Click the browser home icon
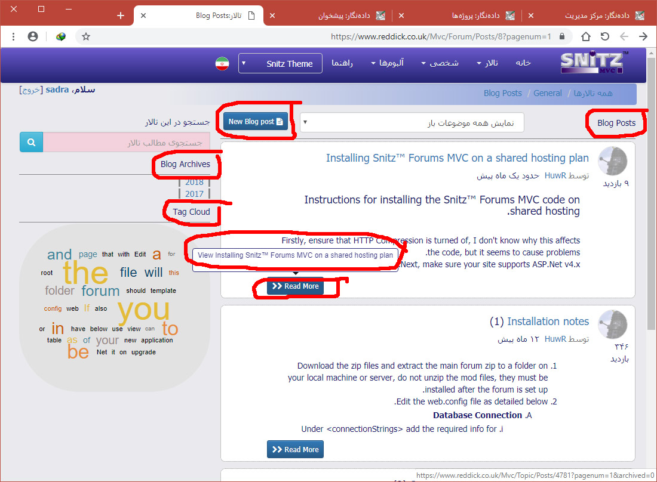The height and width of the screenshot is (482, 657). (586, 36)
